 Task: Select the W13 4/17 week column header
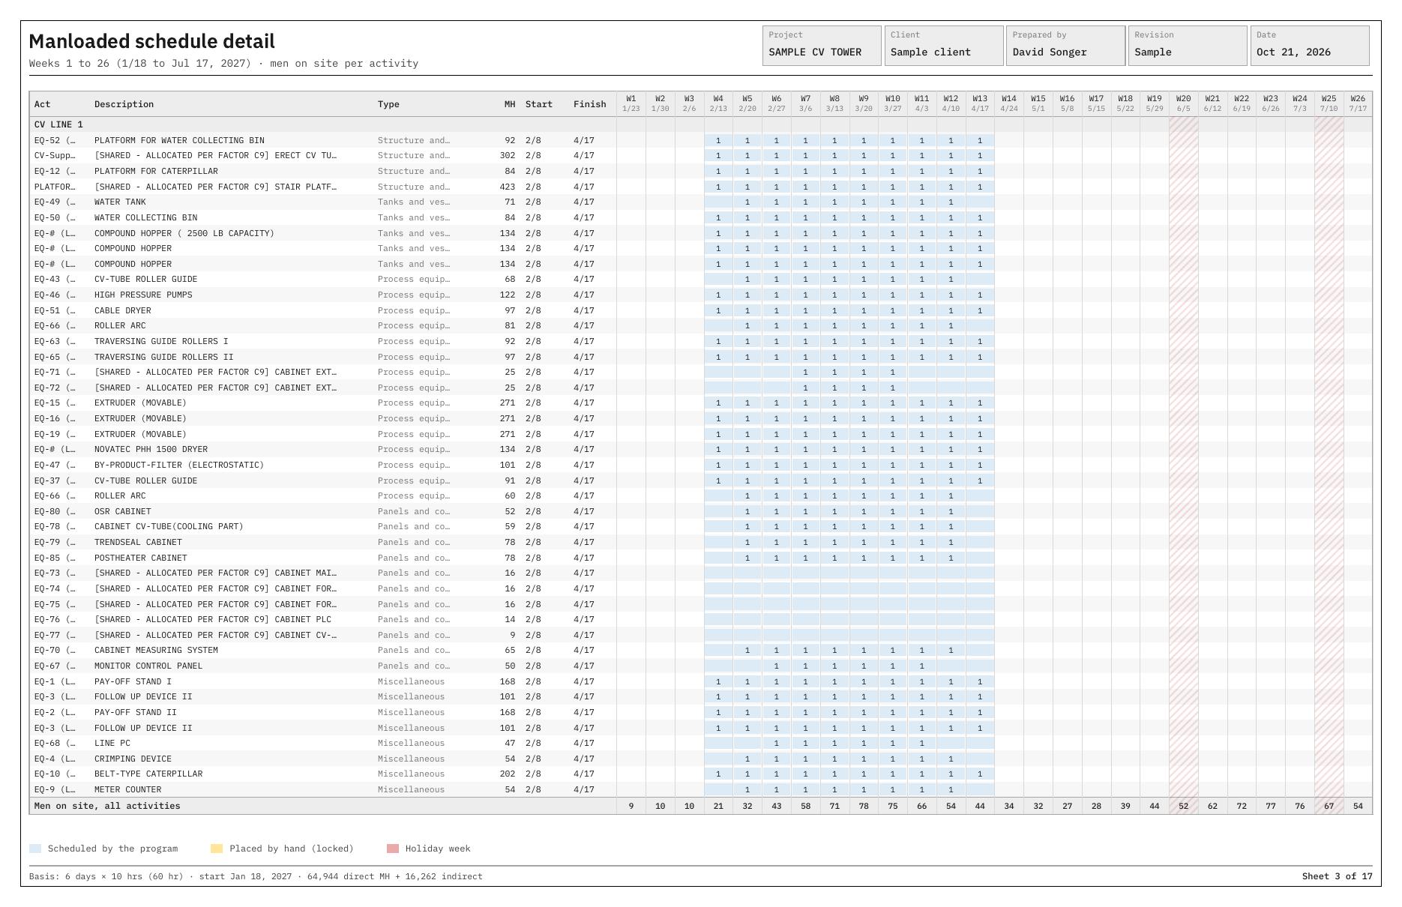click(x=980, y=103)
